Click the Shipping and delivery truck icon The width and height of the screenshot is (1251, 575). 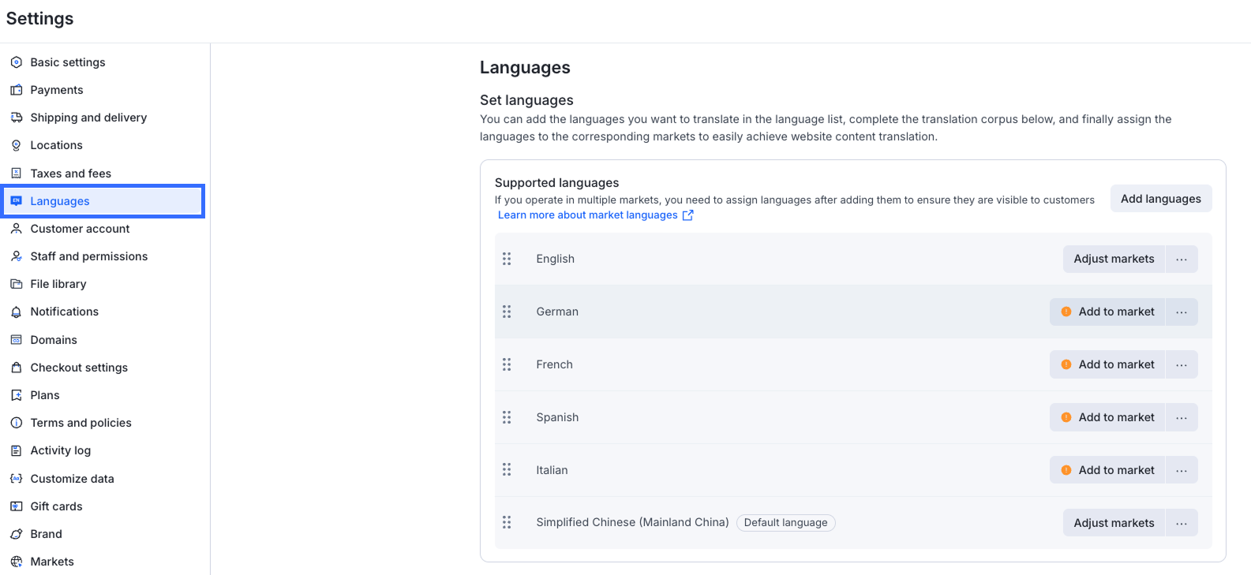pyautogui.click(x=16, y=118)
